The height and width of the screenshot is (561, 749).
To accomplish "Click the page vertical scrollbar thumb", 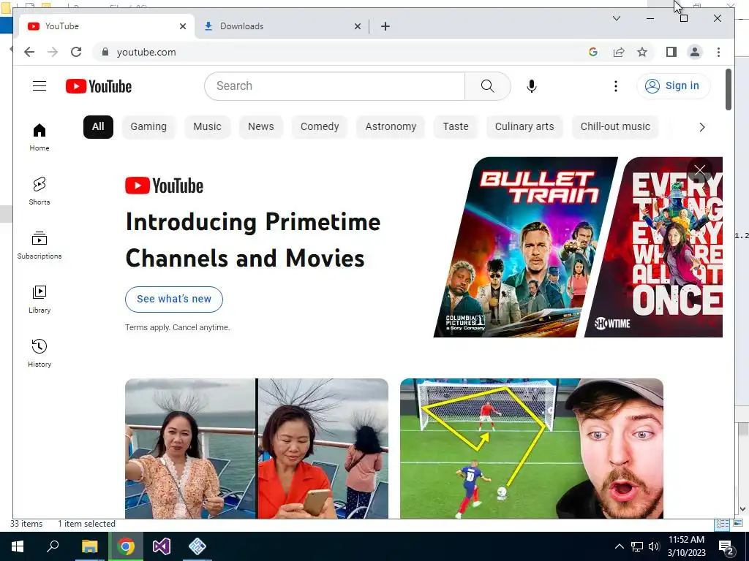I will click(729, 90).
